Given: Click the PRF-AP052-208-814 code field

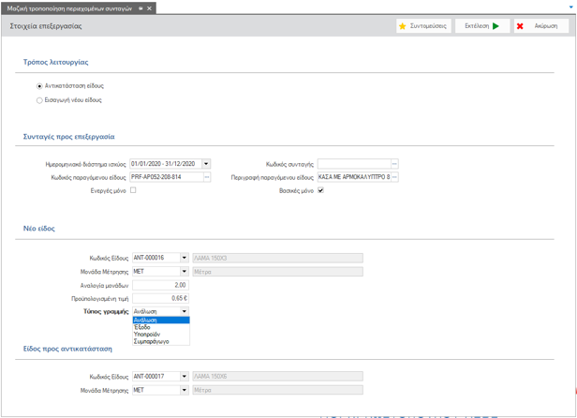Looking at the screenshot, I should pos(167,177).
